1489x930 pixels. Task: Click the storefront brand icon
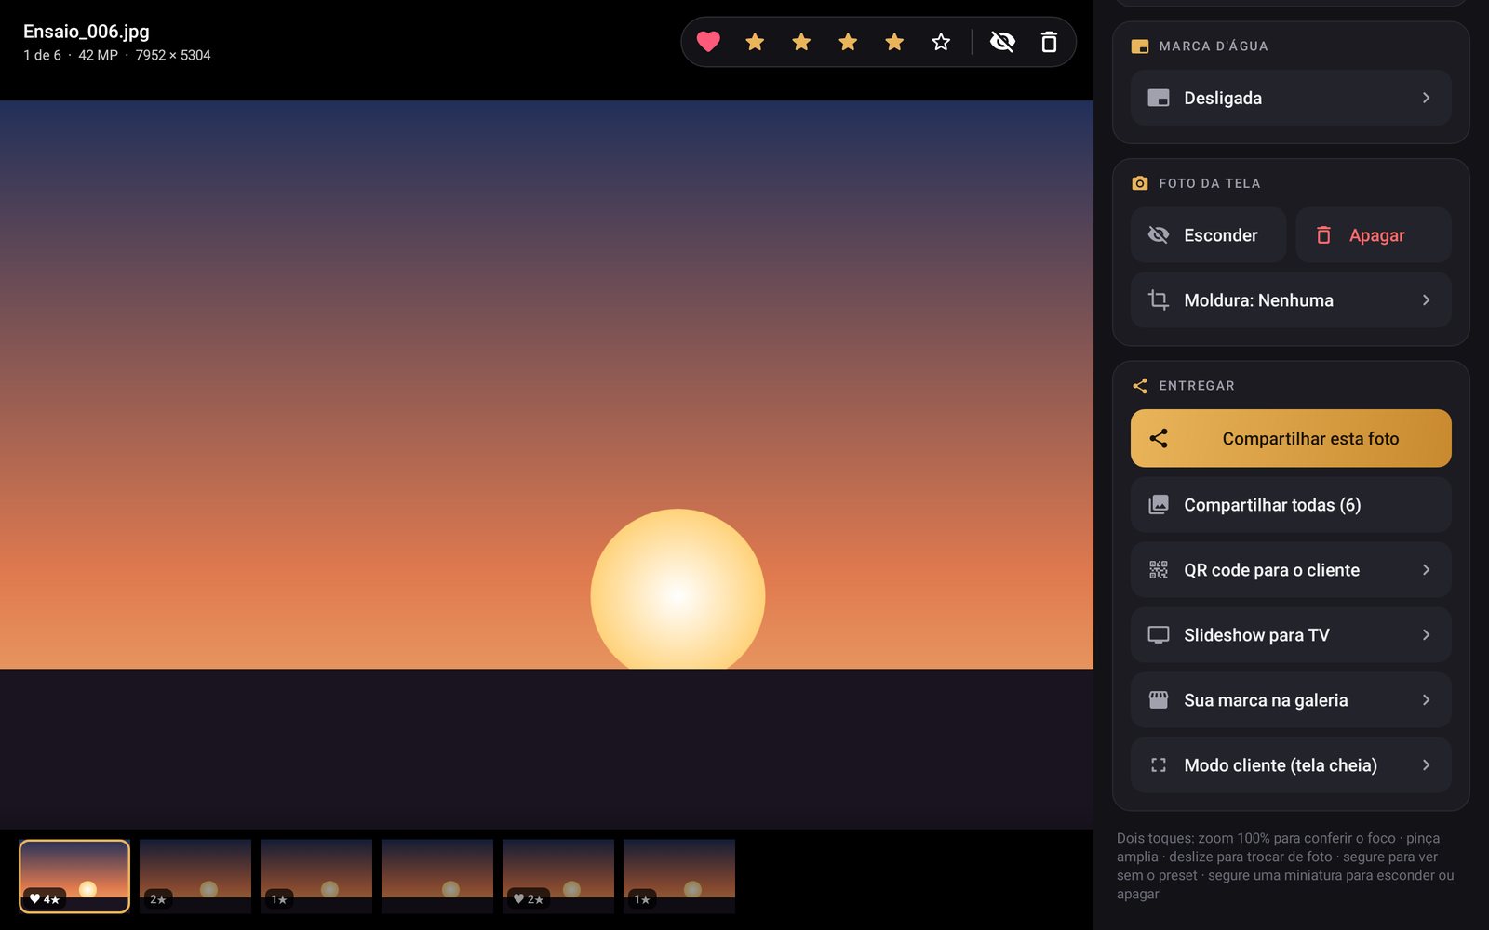coord(1159,700)
